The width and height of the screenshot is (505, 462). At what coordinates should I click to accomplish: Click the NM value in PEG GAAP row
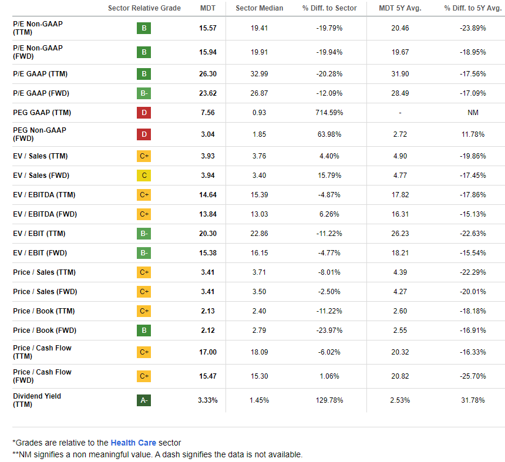coord(473,113)
